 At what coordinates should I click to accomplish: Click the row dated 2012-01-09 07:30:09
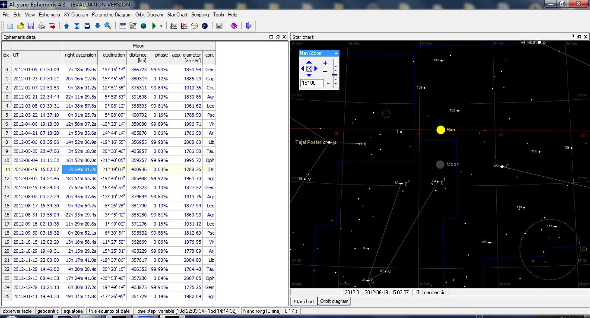tap(108, 70)
